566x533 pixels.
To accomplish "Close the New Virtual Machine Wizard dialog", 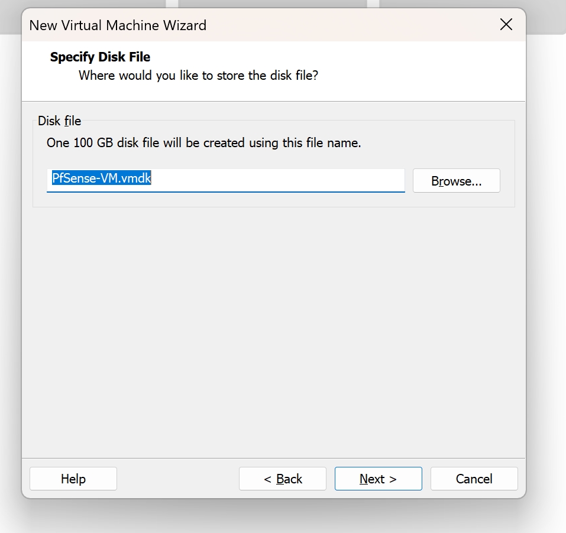I will (x=506, y=25).
